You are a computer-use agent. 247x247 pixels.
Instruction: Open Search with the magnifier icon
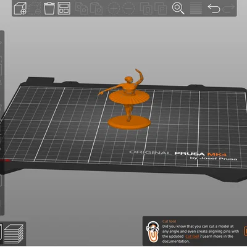coord(178,9)
